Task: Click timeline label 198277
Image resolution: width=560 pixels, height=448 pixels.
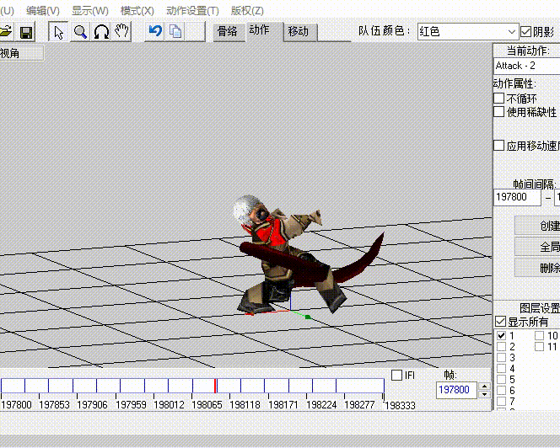Action: click(x=359, y=405)
